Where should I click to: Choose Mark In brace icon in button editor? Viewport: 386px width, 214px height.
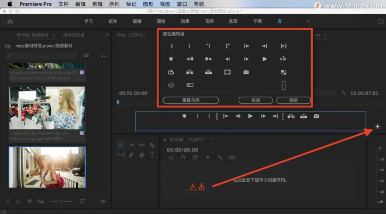(x=171, y=46)
